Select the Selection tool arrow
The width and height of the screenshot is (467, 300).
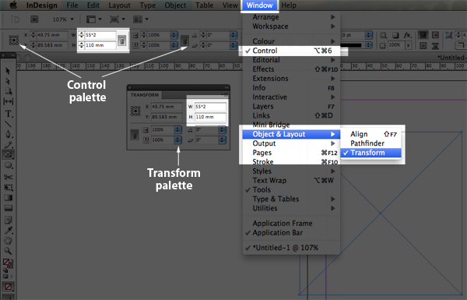pos(8,71)
